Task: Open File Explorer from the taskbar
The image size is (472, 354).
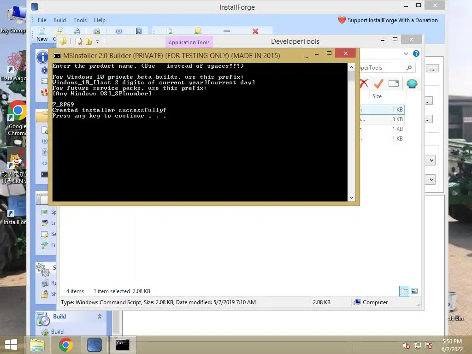Action: click(37, 345)
